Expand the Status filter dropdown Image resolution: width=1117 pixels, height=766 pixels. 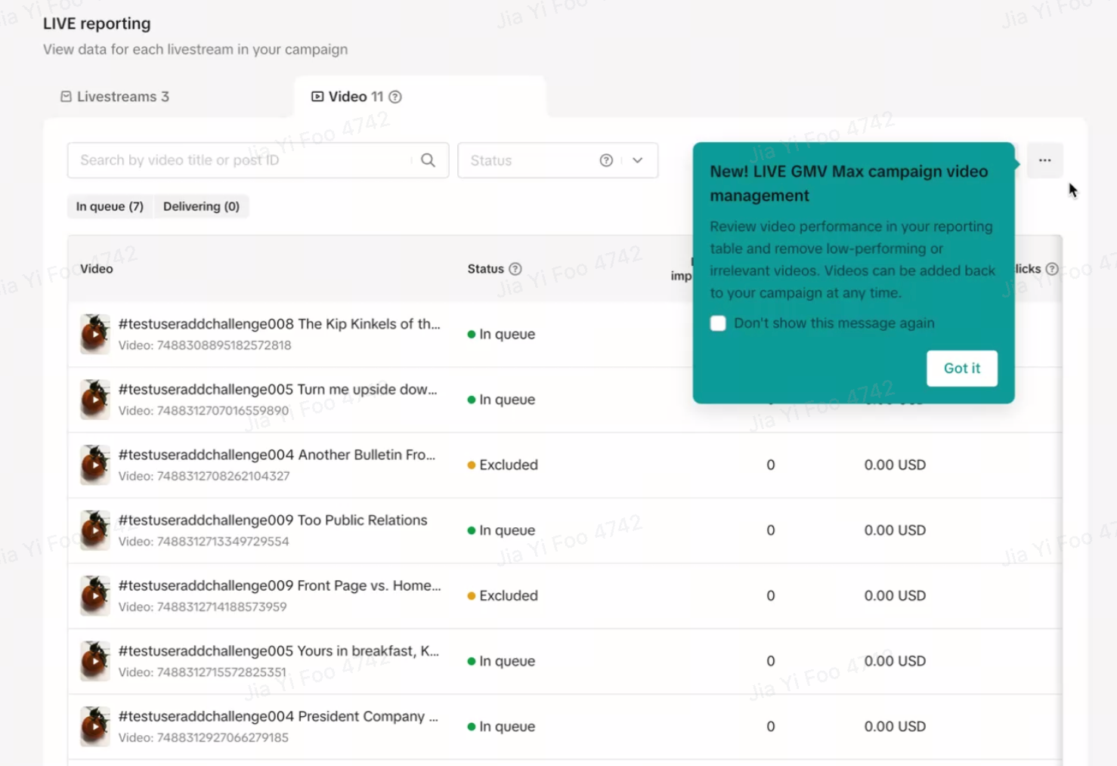[638, 160]
